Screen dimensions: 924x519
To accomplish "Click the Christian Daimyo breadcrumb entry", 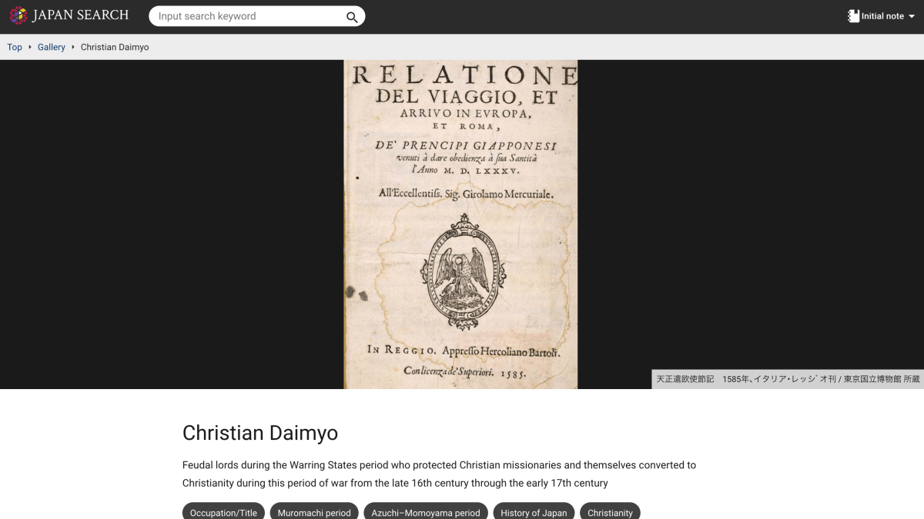I will [114, 47].
